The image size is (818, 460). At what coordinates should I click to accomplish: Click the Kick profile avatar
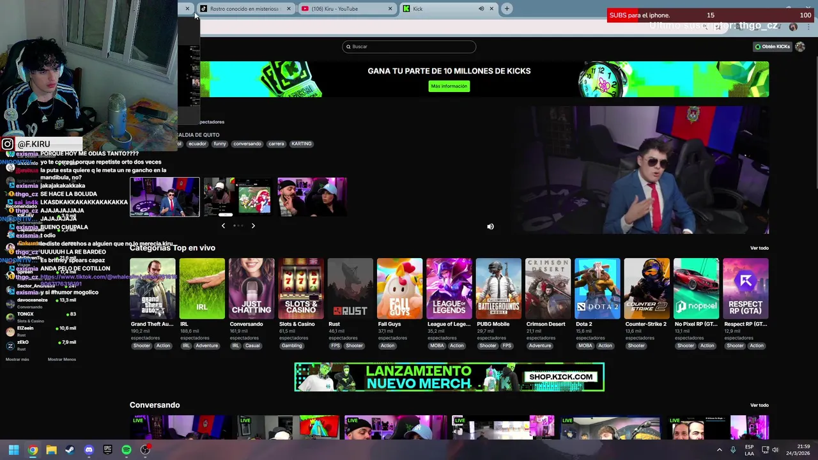point(800,47)
